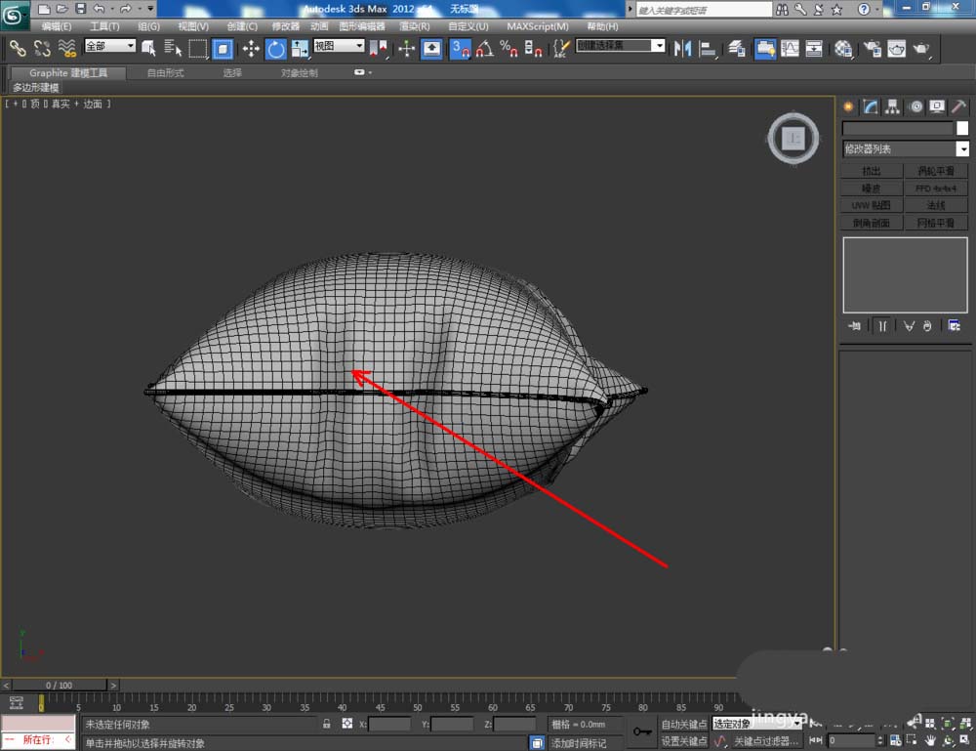976x751 pixels.
Task: Click the 设置关键点 button
Action: [683, 741]
